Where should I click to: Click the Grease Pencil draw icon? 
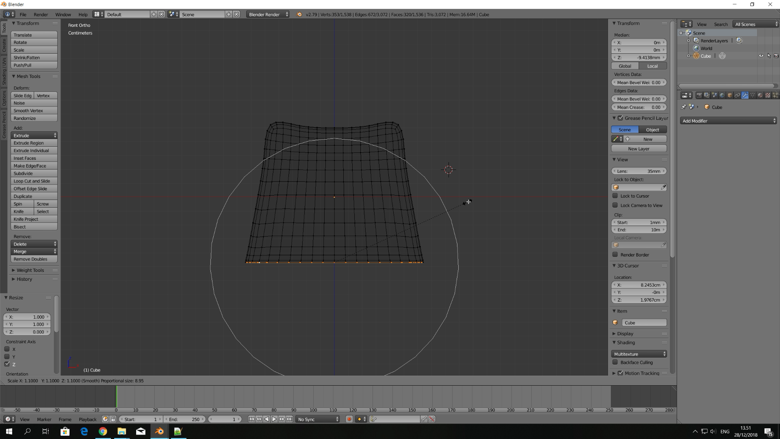tap(617, 139)
